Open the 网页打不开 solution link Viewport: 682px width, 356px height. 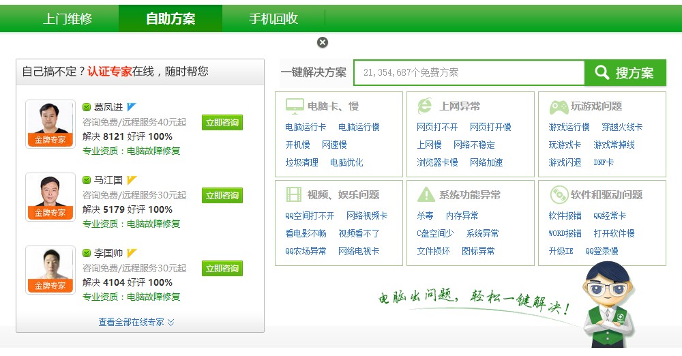(437, 127)
